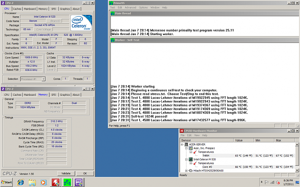Select the Hitachi HTS542525K9SA00 drive node
This screenshot has height=187, width=300.
(208, 171)
